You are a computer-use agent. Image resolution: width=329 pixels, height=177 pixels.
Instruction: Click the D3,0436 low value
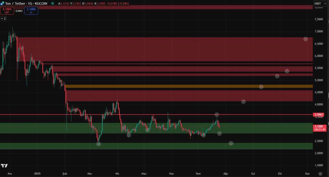click(x=88, y=4)
